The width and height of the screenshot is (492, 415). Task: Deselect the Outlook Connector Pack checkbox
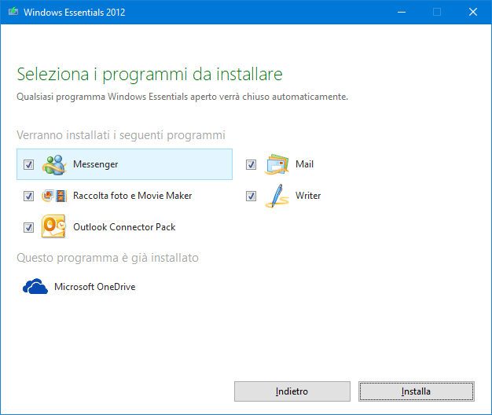[x=29, y=228]
